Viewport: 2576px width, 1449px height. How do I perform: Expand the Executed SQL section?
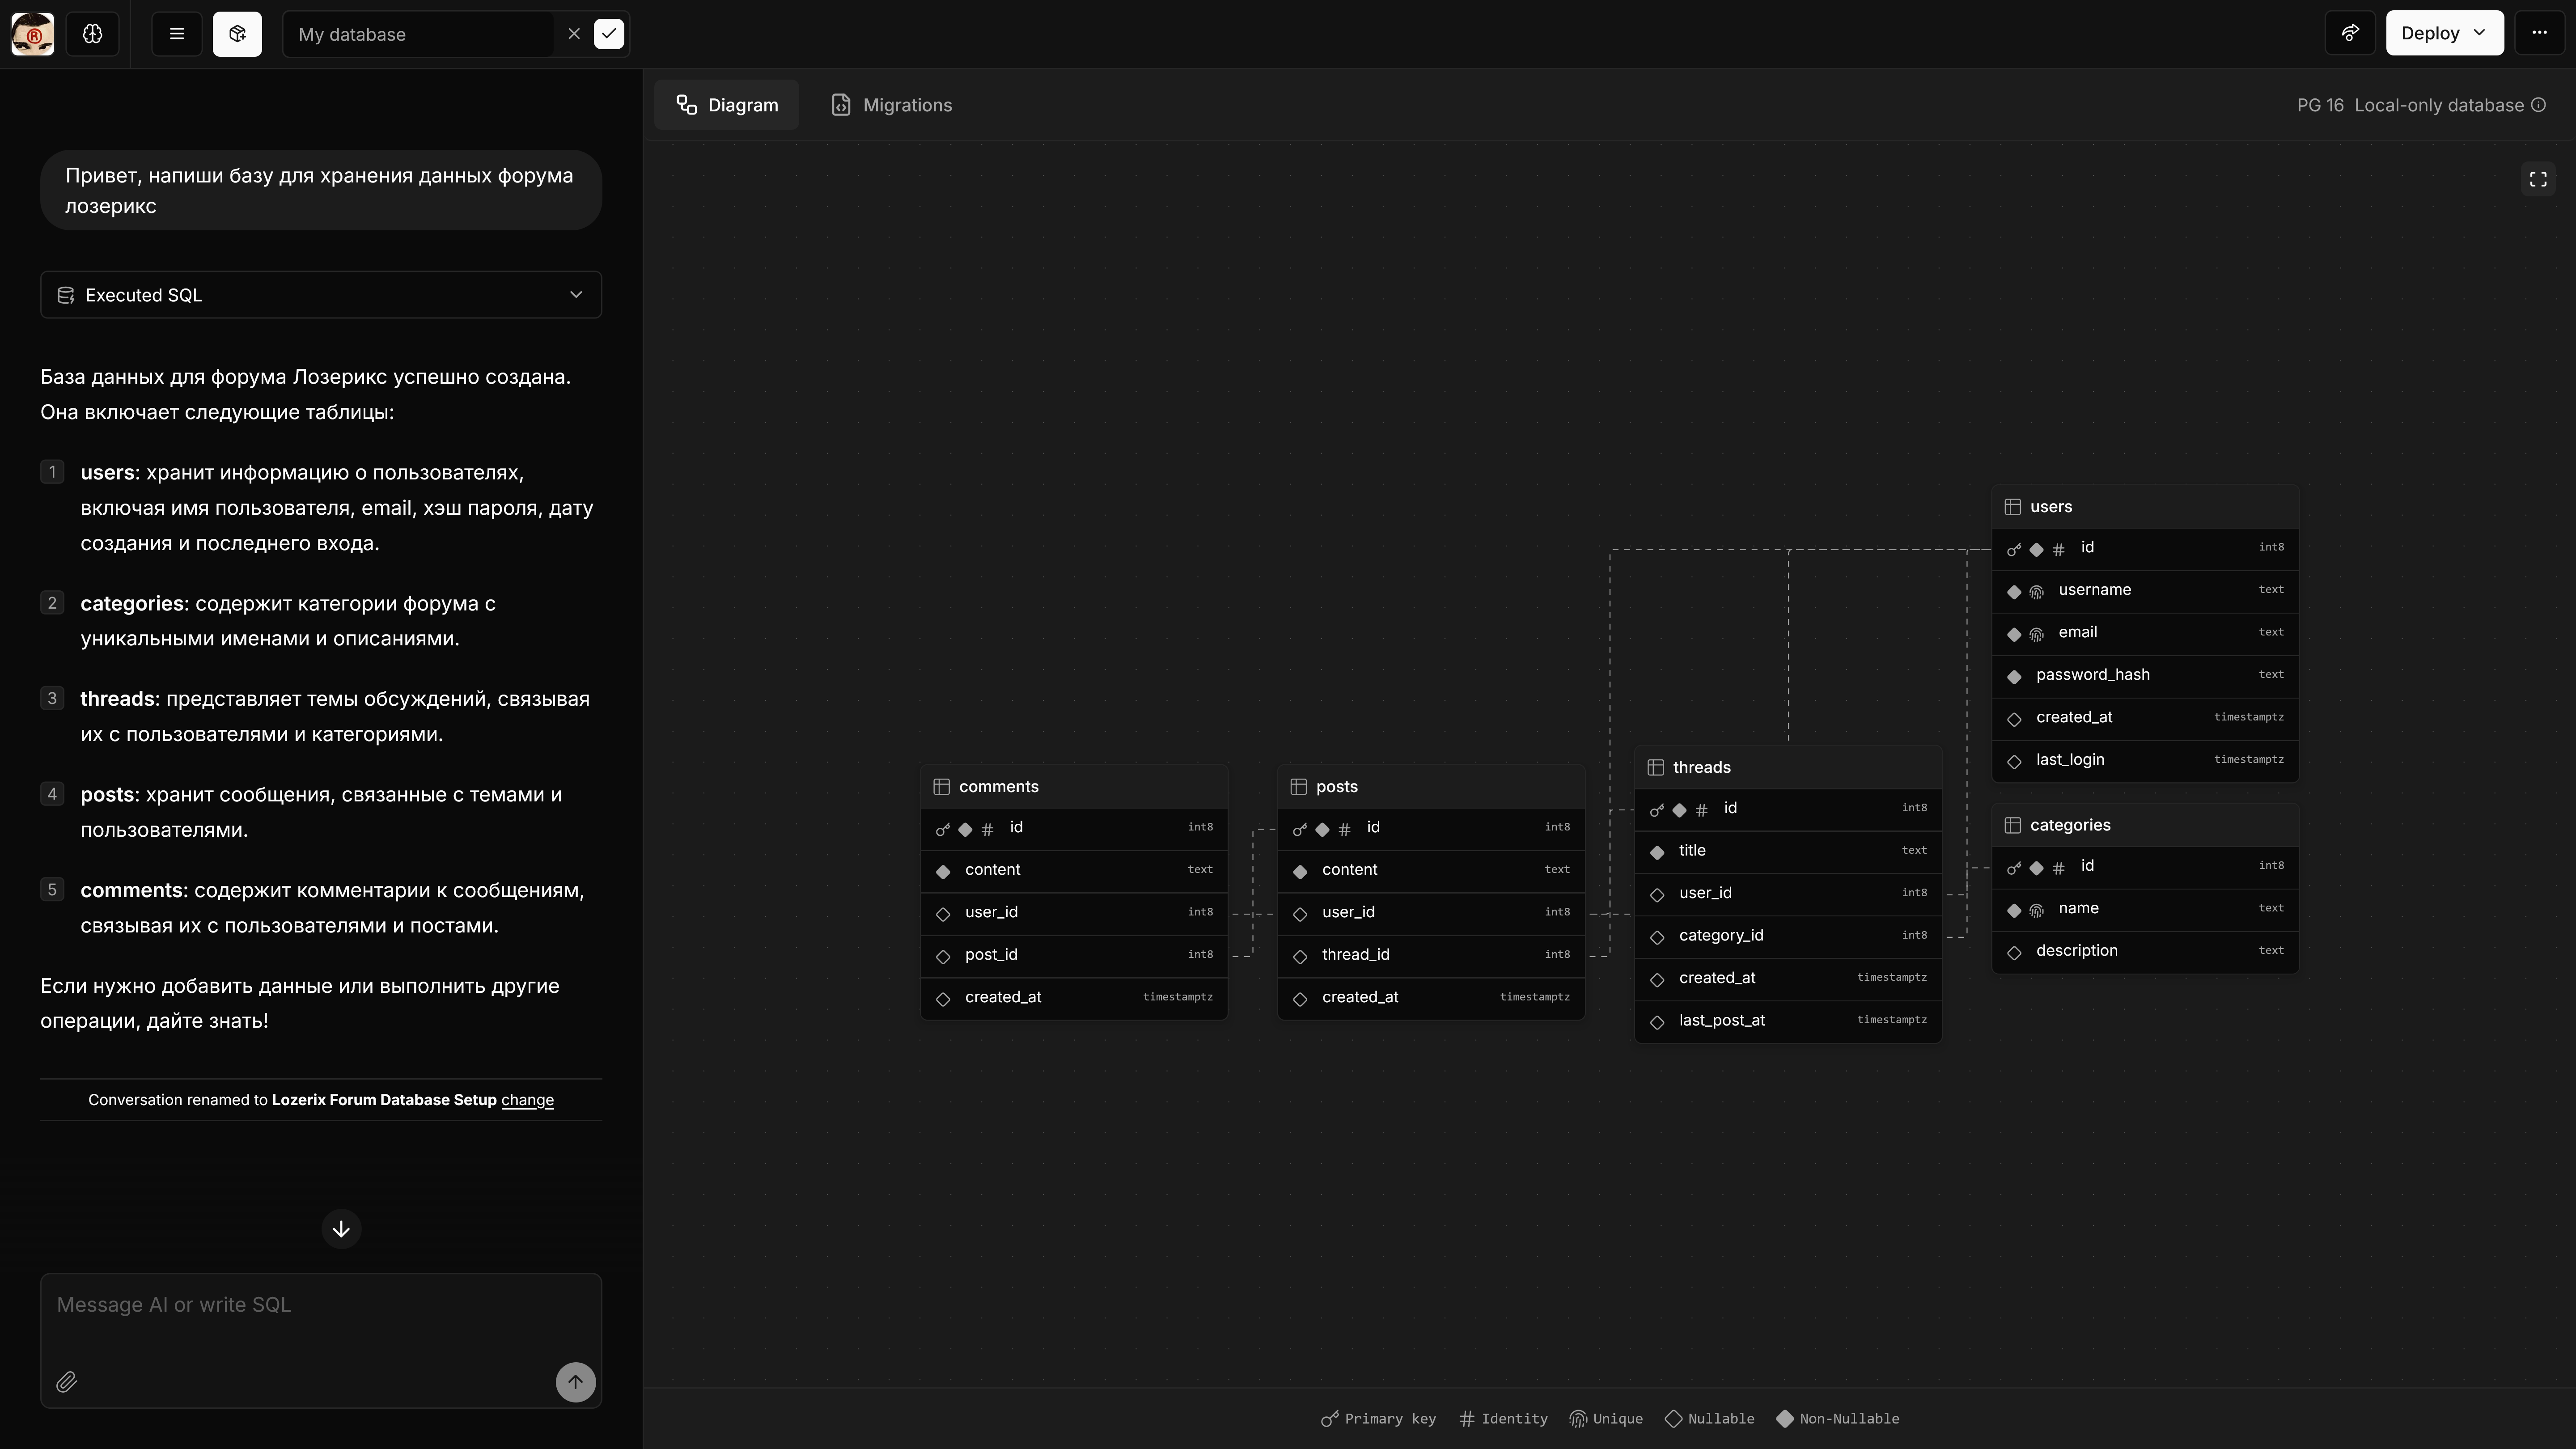321,295
